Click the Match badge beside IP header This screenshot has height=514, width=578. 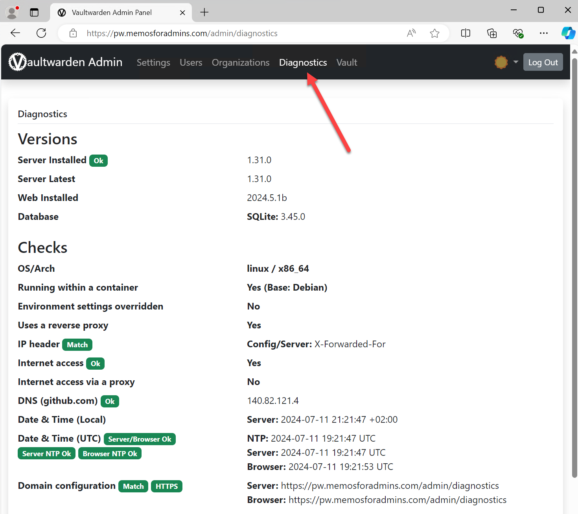(77, 345)
